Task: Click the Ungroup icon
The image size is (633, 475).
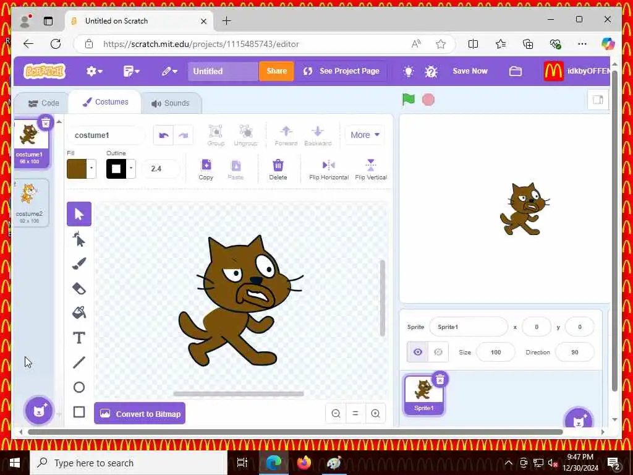Action: pyautogui.click(x=245, y=135)
